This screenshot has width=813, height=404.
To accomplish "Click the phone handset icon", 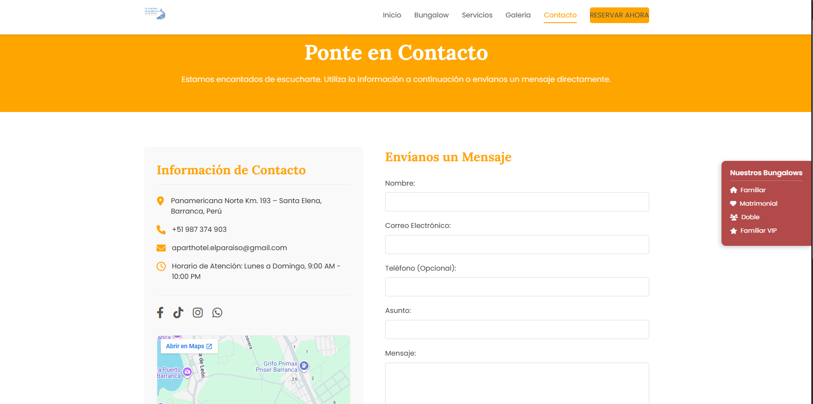I will (161, 230).
